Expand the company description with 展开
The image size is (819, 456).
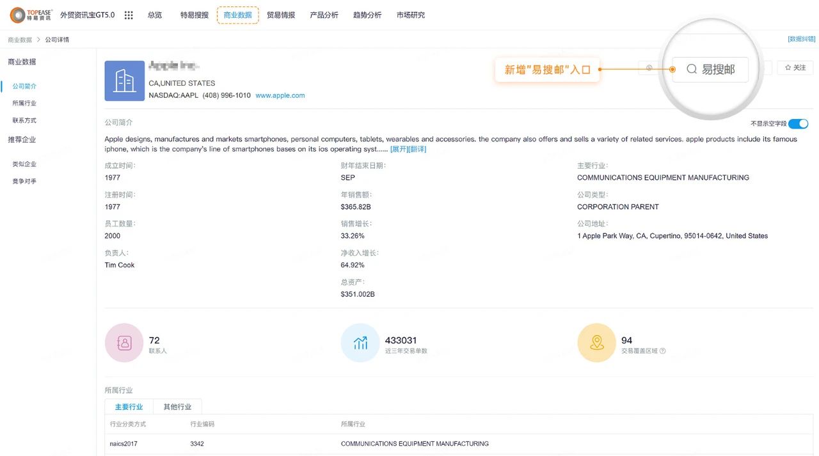399,149
